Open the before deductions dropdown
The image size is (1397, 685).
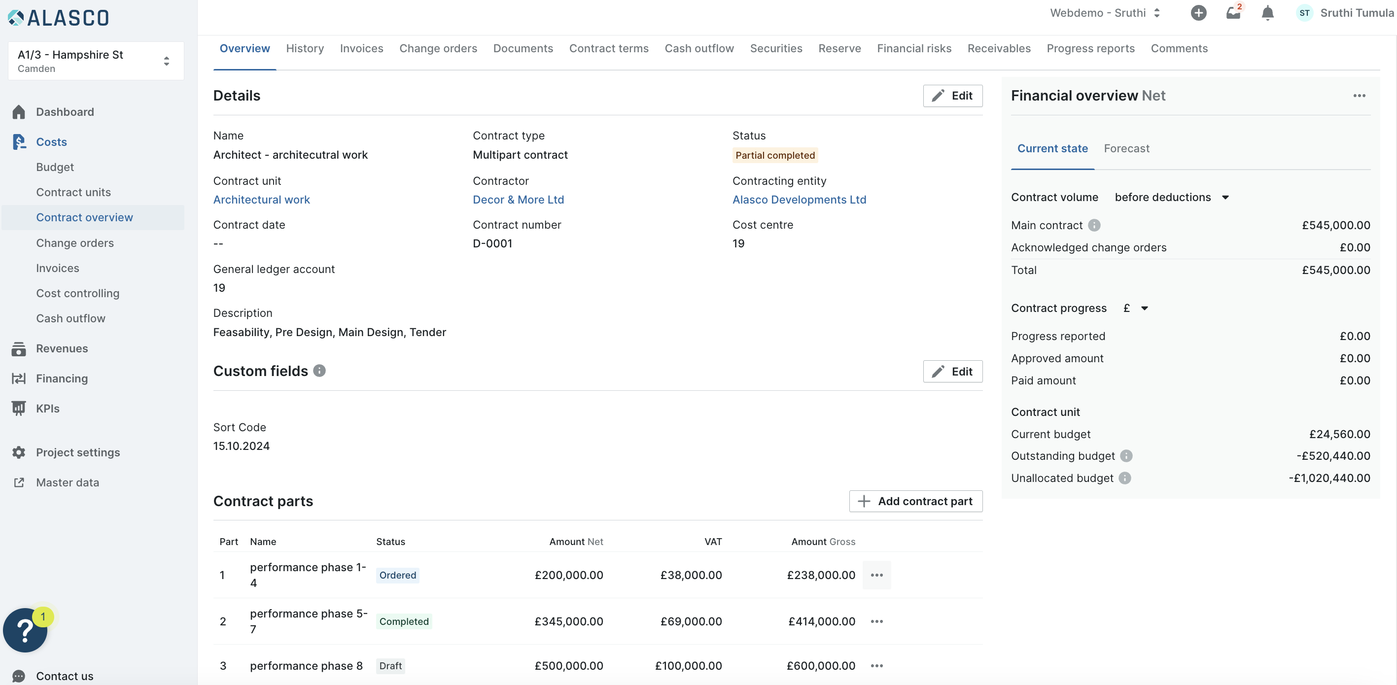(x=1171, y=198)
